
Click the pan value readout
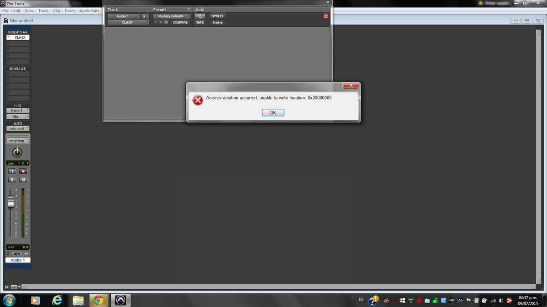click(18, 163)
